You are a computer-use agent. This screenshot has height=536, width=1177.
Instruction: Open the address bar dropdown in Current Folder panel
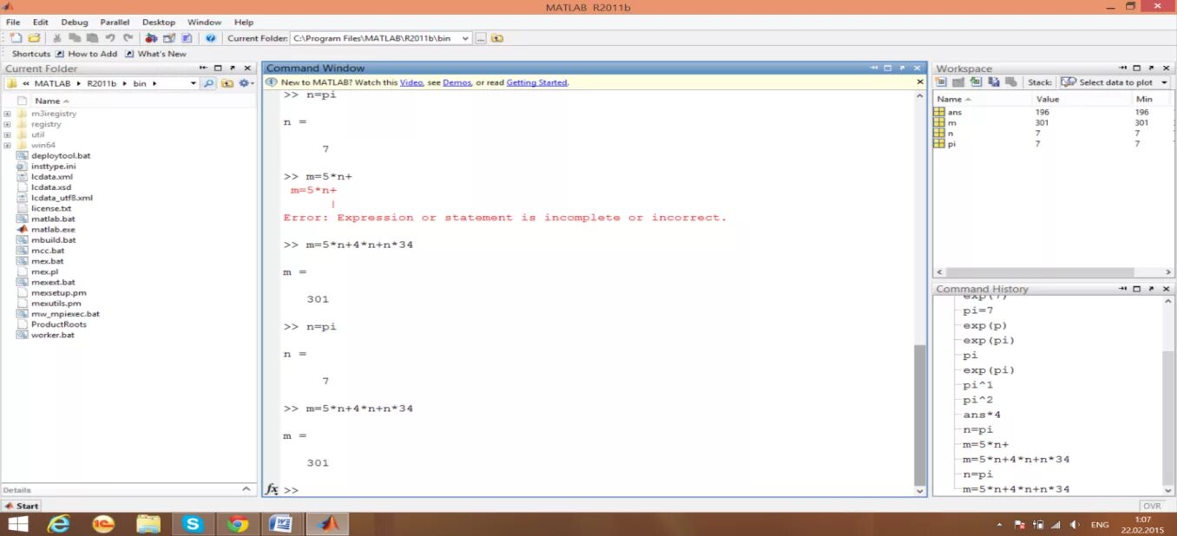(x=194, y=83)
